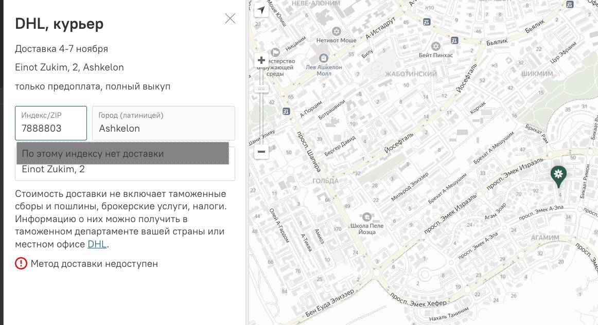Click the 'По этому индексу нет доставки' tooltip
This screenshot has width=598, height=325.
122,154
